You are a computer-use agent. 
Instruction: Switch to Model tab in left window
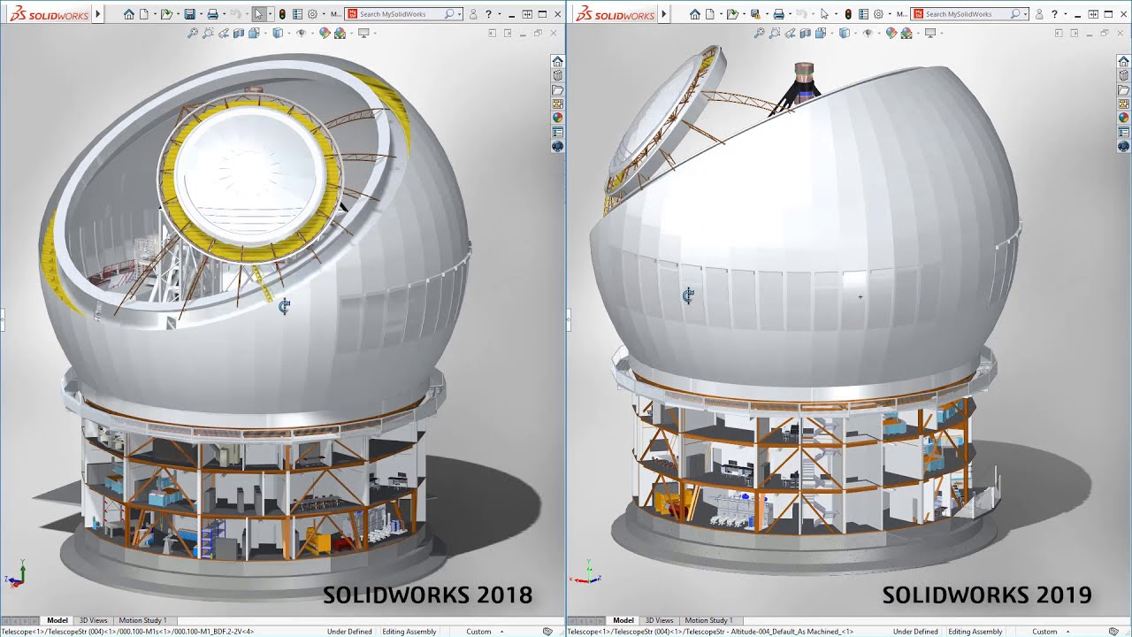click(57, 620)
